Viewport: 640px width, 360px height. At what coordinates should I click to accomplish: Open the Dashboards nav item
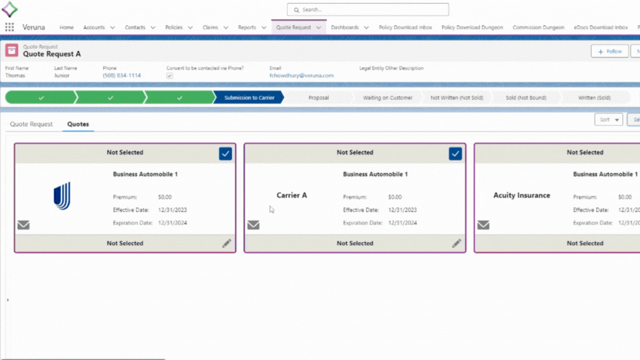click(345, 27)
